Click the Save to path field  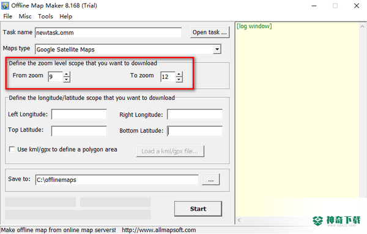click(x=117, y=180)
